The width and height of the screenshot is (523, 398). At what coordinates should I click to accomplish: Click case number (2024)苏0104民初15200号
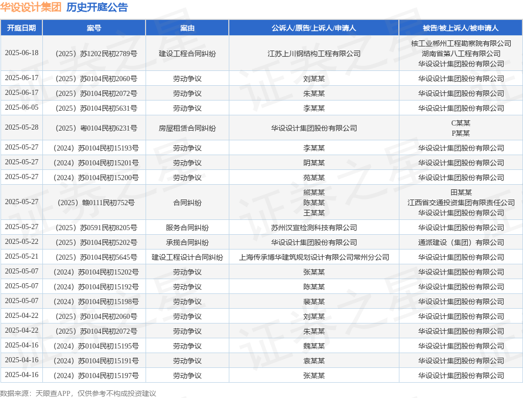click(x=96, y=178)
